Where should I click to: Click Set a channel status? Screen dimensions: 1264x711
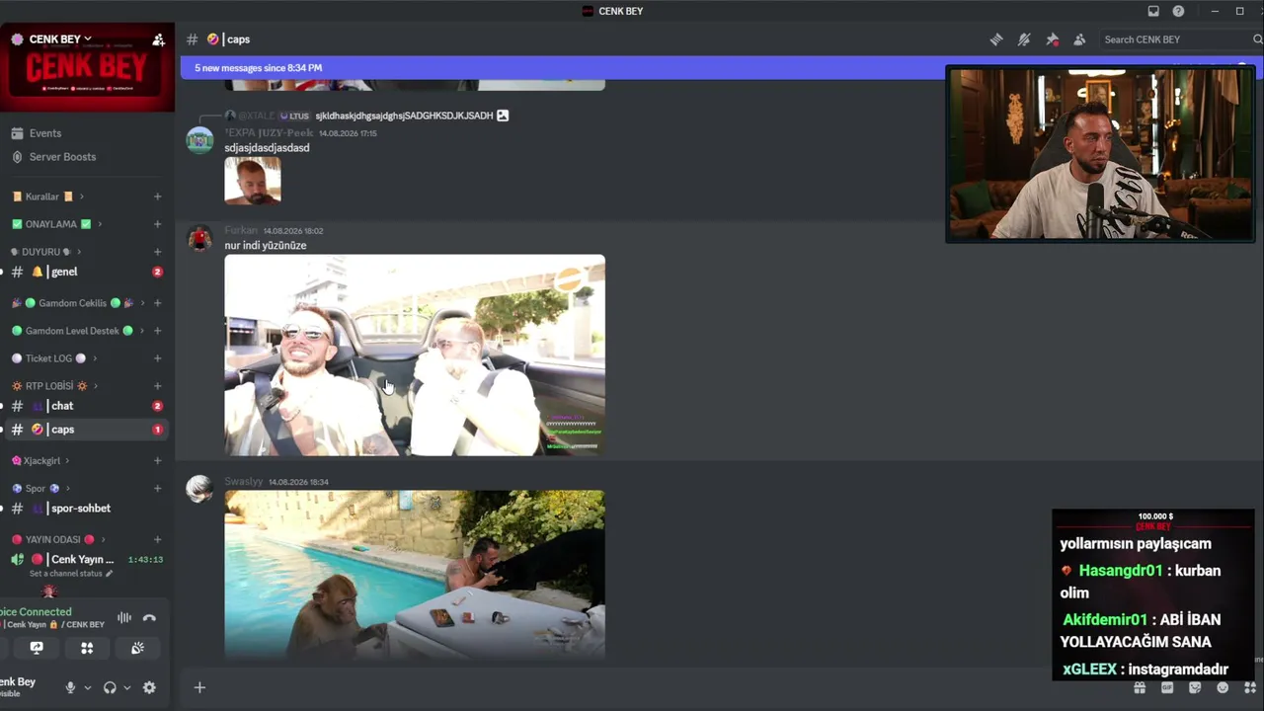(71, 574)
